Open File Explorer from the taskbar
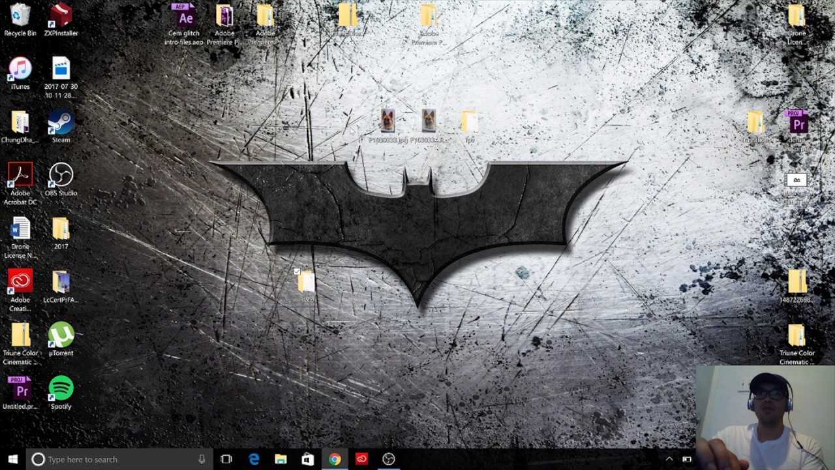 281,460
